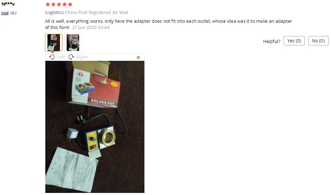This screenshot has width=331, height=195.
Task: Click the enlarged solder pot photo
Action: click(95, 127)
